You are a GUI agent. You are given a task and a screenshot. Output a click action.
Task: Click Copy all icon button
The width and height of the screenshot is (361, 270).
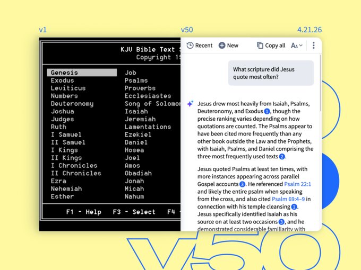coord(260,46)
